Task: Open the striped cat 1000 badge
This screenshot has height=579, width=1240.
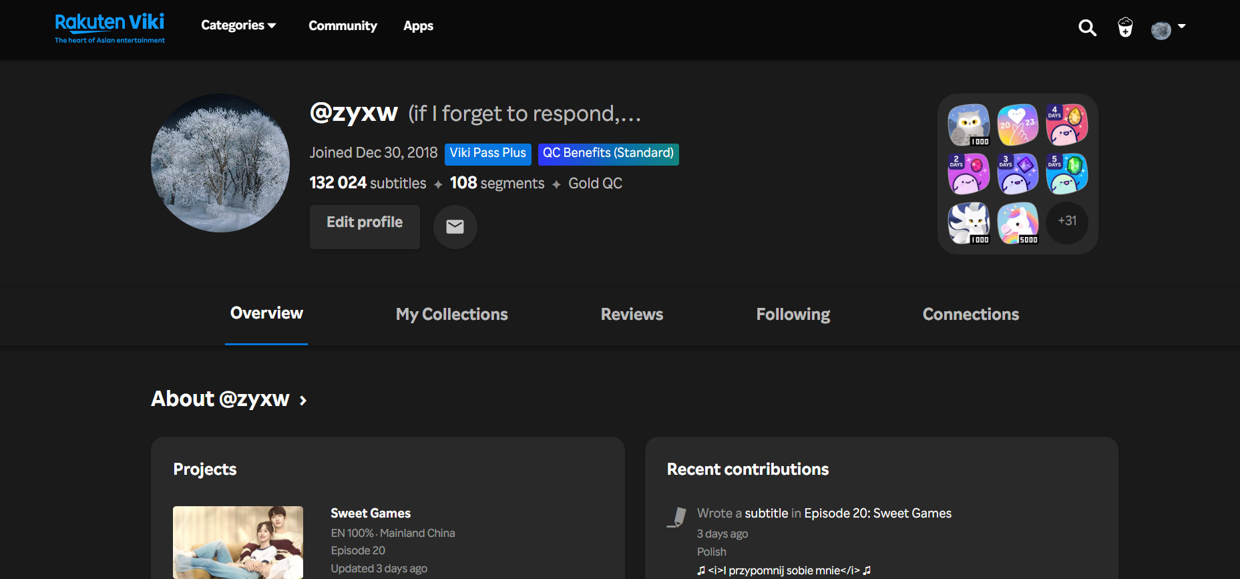Action: pyautogui.click(x=969, y=223)
